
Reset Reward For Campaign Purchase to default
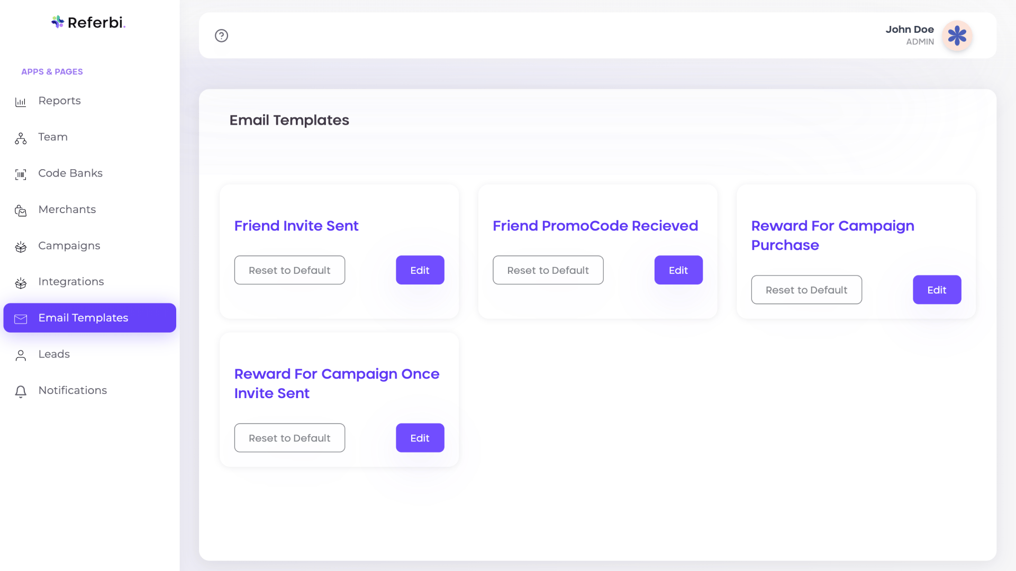point(806,290)
